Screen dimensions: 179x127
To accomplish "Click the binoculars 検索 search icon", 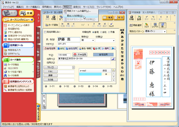I will tap(122, 32).
